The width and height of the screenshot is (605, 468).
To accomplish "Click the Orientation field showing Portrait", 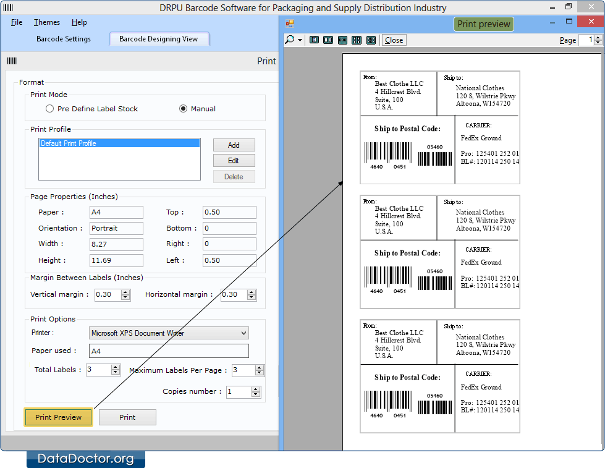I will click(x=116, y=228).
